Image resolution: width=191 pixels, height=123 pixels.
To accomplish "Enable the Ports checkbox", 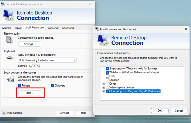I will [107, 76].
